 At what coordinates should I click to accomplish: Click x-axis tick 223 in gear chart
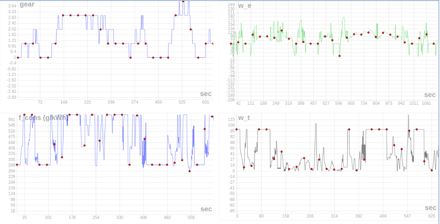pyautogui.click(x=87, y=102)
